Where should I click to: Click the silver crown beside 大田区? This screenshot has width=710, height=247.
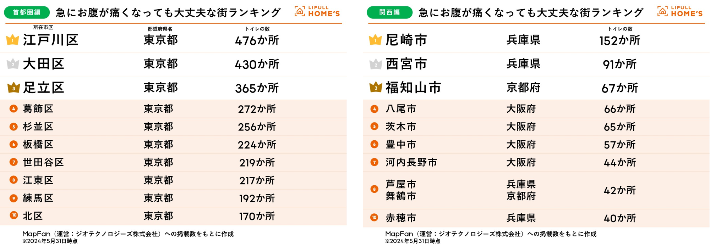[13, 64]
